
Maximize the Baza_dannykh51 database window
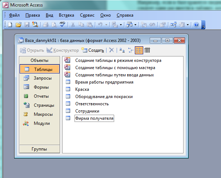(167, 41)
